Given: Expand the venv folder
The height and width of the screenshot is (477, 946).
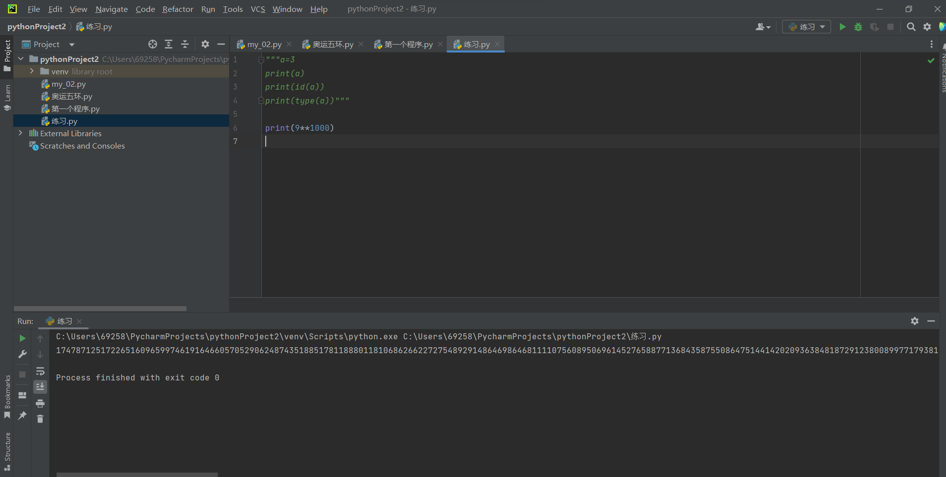Looking at the screenshot, I should [32, 71].
